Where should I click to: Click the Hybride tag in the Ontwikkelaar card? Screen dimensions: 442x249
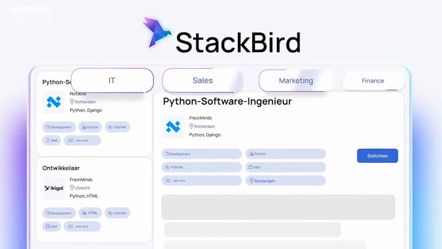click(117, 213)
